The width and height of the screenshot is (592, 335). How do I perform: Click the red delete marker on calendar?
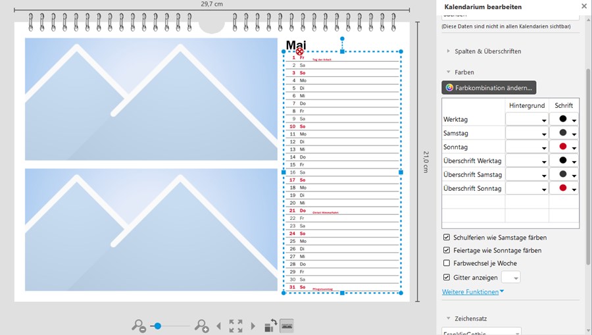coord(300,51)
